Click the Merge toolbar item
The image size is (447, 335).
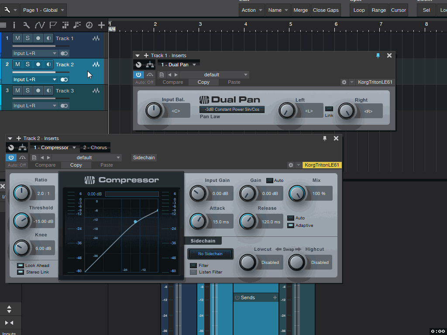[x=300, y=10]
